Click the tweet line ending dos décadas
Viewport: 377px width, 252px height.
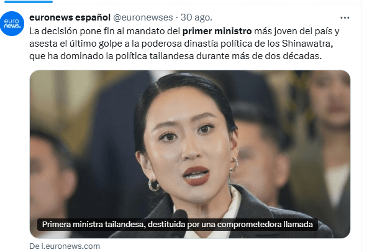176,56
